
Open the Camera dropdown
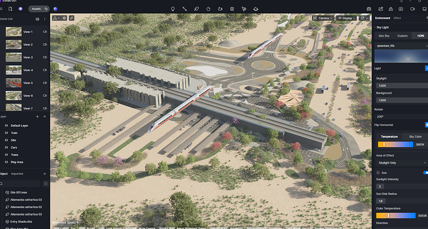(x=323, y=18)
